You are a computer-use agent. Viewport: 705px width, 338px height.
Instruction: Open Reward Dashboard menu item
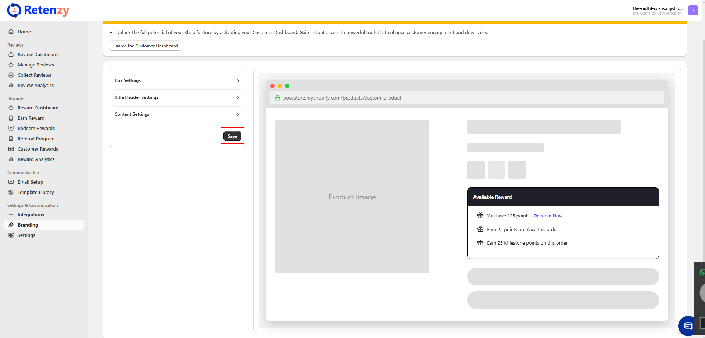pyautogui.click(x=38, y=108)
